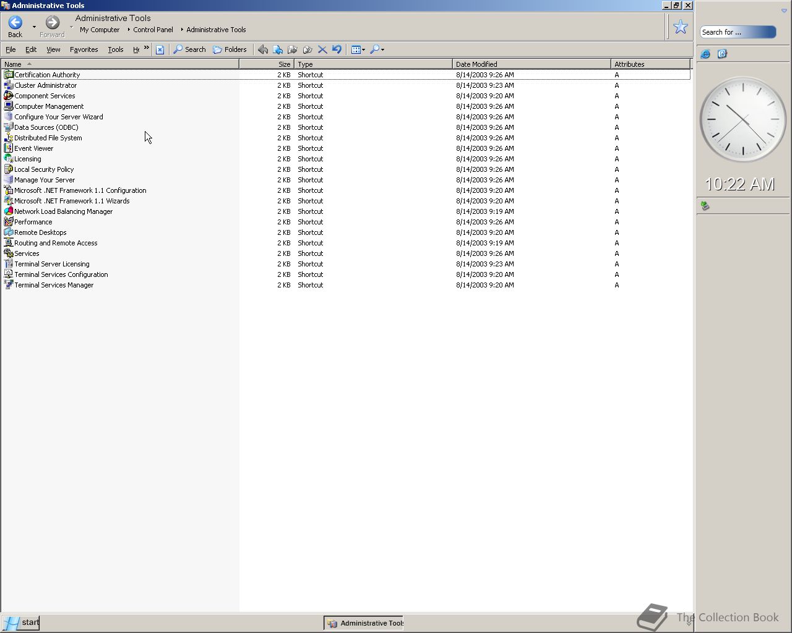Select Routing and Remote Access icon

(9, 243)
